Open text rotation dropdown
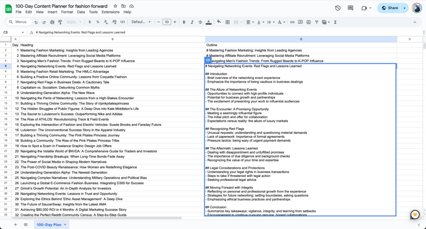This screenshot has width=426, height=229. pyautogui.click(x=281, y=22)
